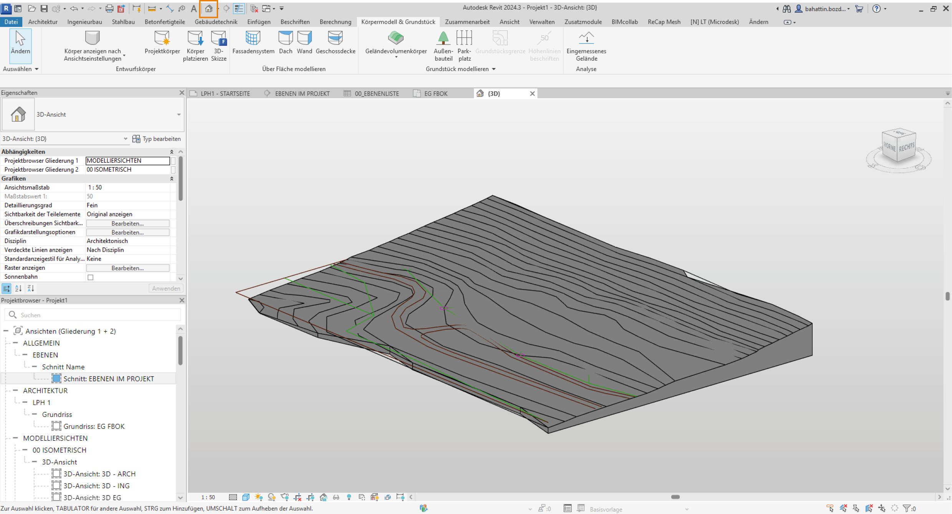Select the Geschossdecke tool
This screenshot has height=514, width=952.
point(335,42)
